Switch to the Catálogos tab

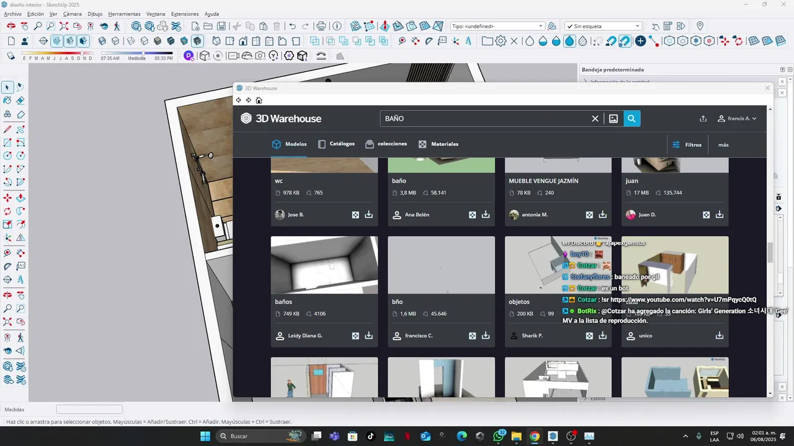336,144
